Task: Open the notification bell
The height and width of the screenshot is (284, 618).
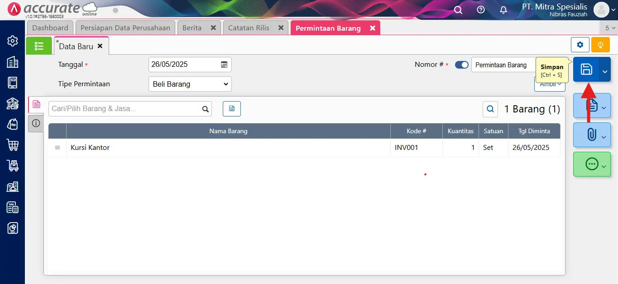Action: point(503,10)
